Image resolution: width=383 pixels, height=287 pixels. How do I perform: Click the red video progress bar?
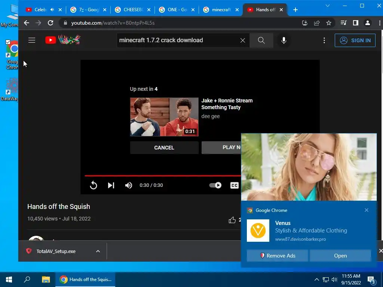(163, 176)
